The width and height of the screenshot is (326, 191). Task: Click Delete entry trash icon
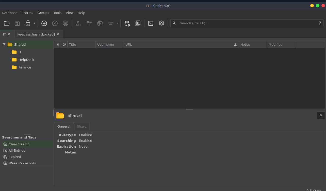coord(66,23)
